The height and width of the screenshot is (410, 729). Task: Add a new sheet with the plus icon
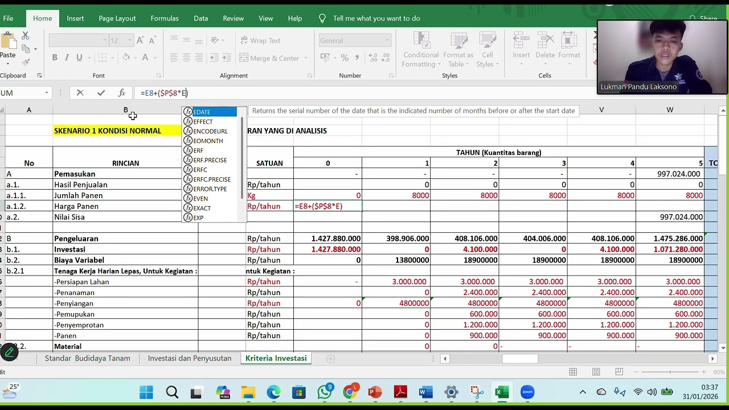point(330,359)
